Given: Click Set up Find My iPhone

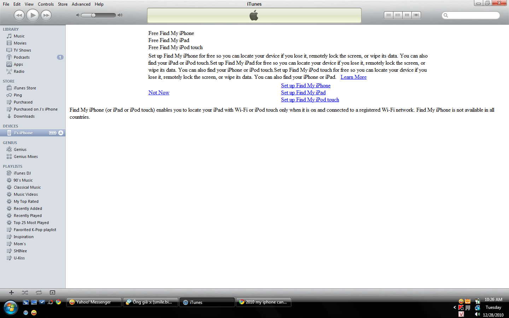Looking at the screenshot, I should click(x=306, y=86).
